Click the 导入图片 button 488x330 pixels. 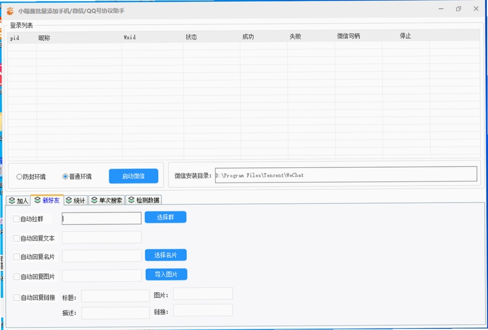[167, 274]
